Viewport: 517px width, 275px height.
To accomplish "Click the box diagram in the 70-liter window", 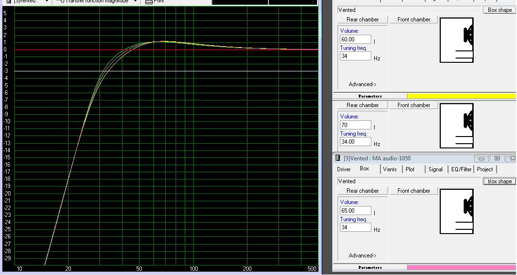I will [457, 126].
